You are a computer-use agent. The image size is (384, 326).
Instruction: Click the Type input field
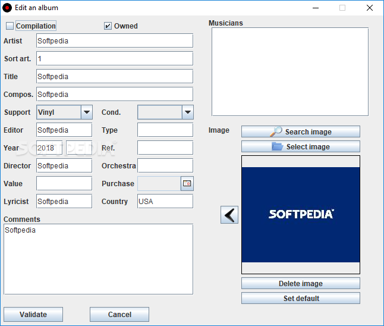(165, 130)
